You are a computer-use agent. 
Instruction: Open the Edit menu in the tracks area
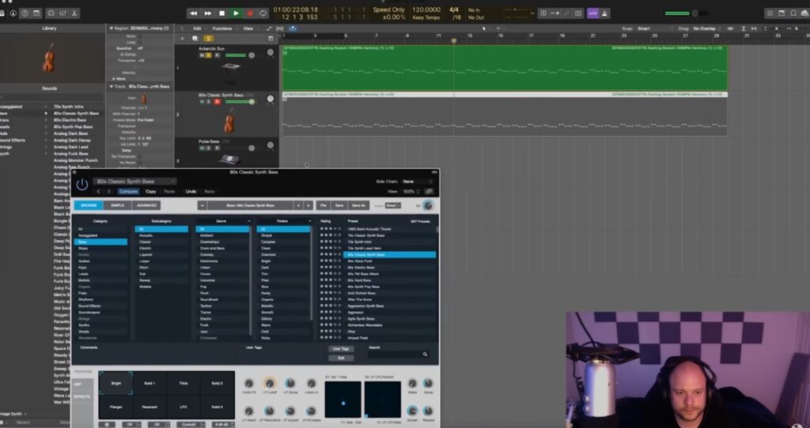[x=197, y=29]
